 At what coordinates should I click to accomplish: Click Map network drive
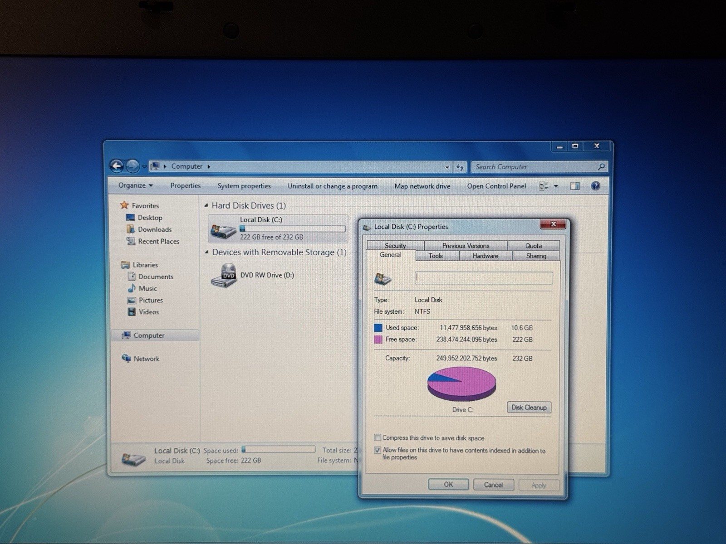tap(422, 186)
